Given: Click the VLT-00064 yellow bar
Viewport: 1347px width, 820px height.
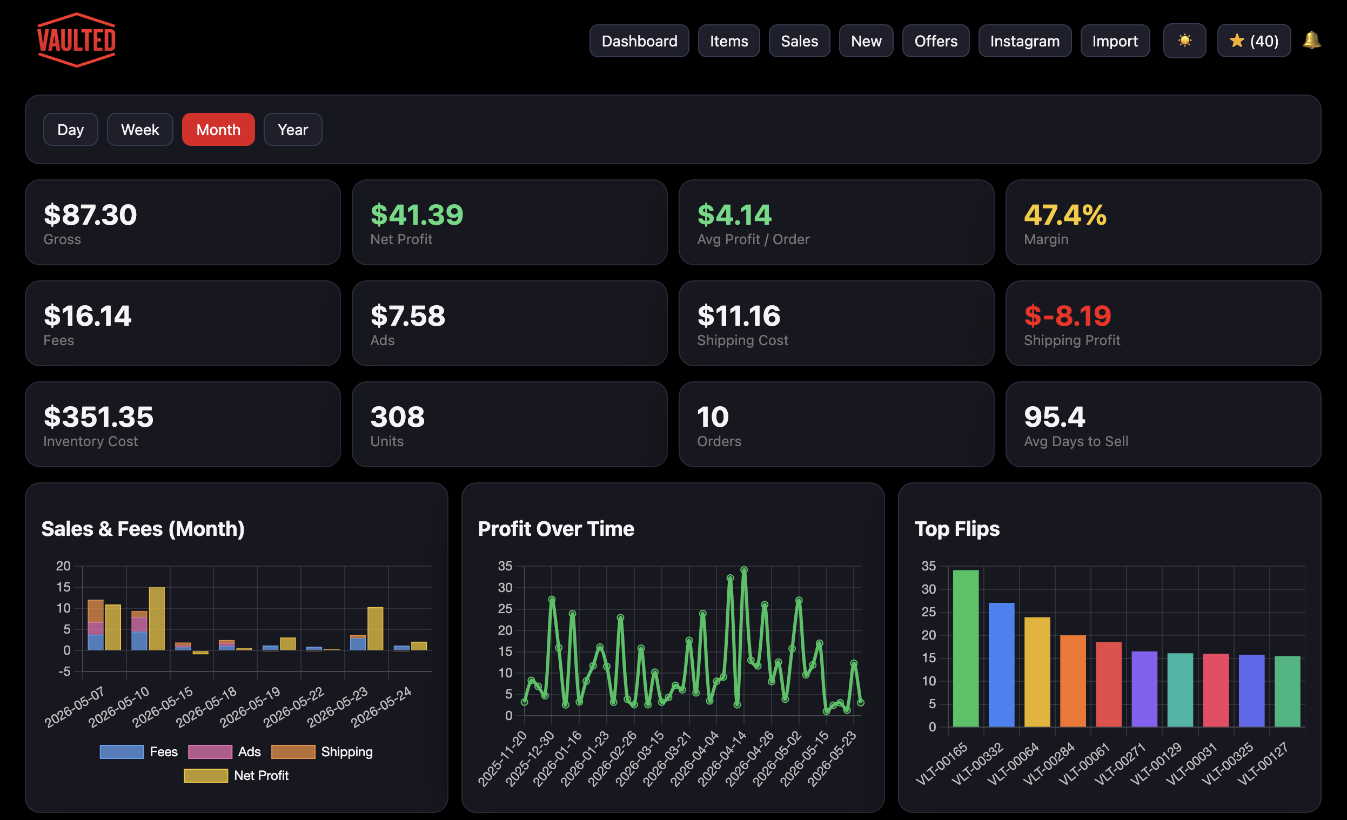Looking at the screenshot, I should pos(1037,673).
